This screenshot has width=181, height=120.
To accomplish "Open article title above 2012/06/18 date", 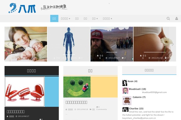I will (x=76, y=102).
